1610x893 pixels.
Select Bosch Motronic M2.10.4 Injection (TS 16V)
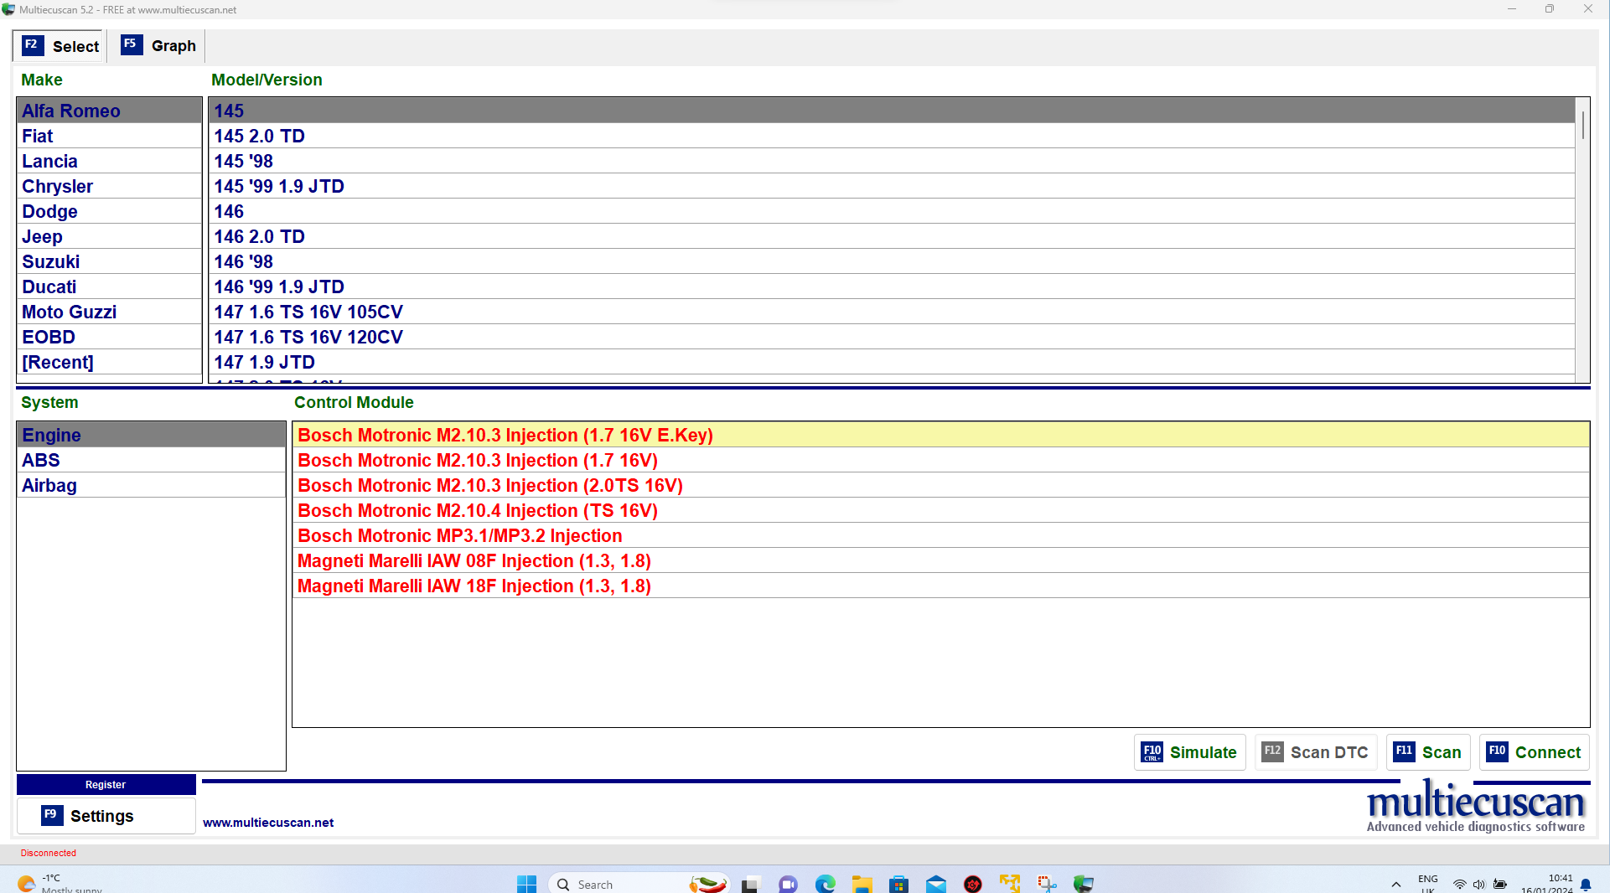pos(940,510)
